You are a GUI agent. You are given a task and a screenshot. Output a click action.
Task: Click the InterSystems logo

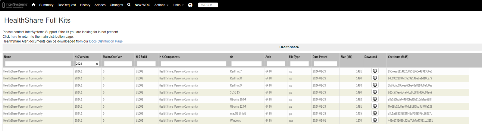(15, 5)
